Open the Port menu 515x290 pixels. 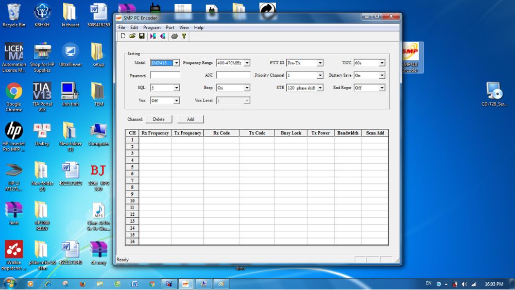point(169,27)
